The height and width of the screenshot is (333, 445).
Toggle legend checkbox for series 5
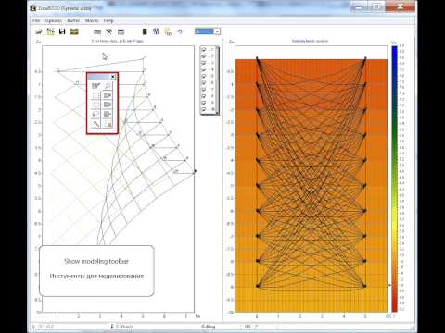[x=204, y=76]
